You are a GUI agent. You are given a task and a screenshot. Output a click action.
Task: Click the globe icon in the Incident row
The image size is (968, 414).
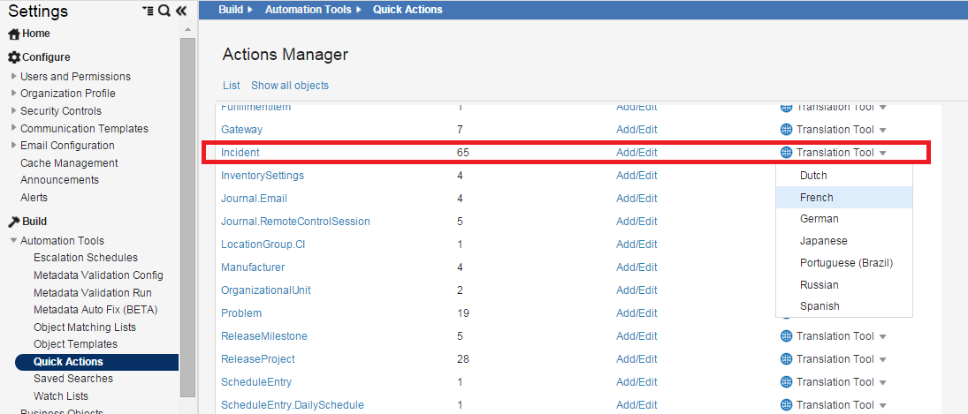(786, 153)
